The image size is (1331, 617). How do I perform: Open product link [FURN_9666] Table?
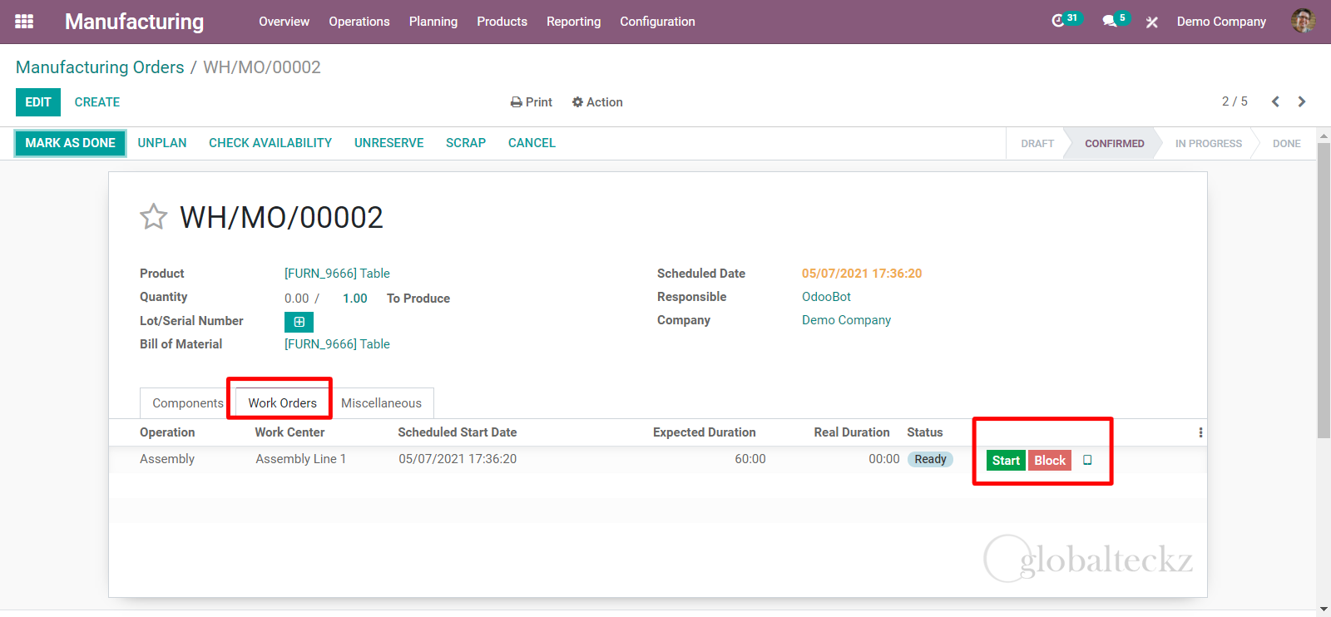coord(337,274)
